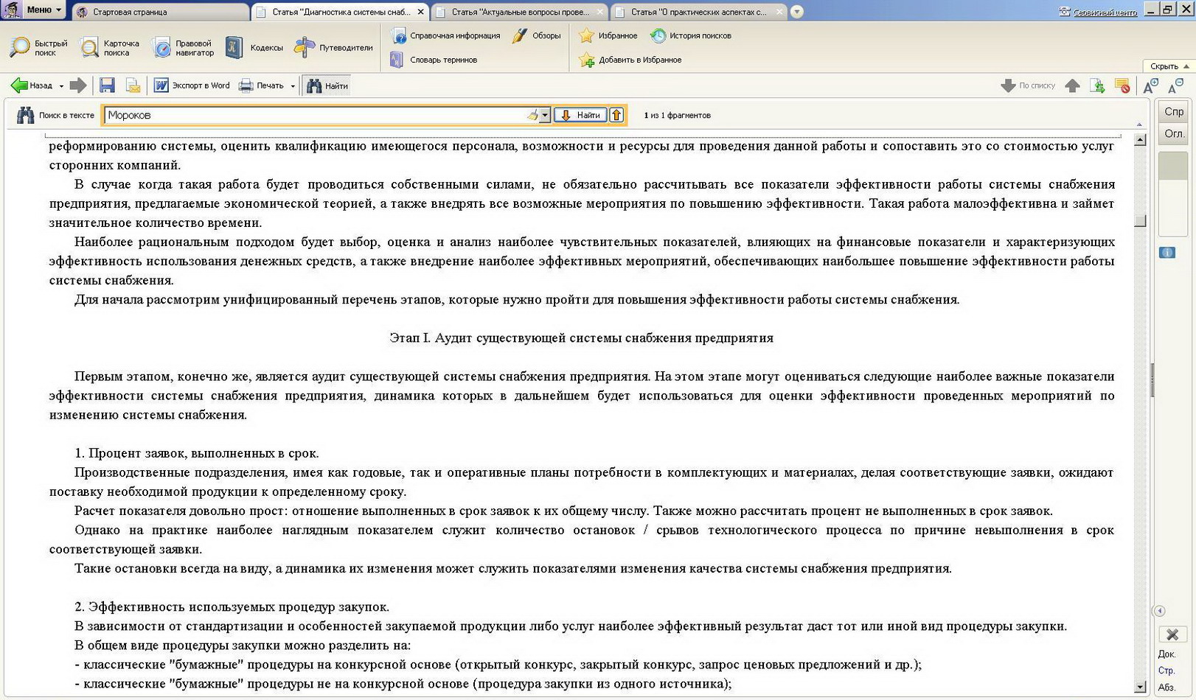
Task: Click the decrease font size icon
Action: [1175, 86]
